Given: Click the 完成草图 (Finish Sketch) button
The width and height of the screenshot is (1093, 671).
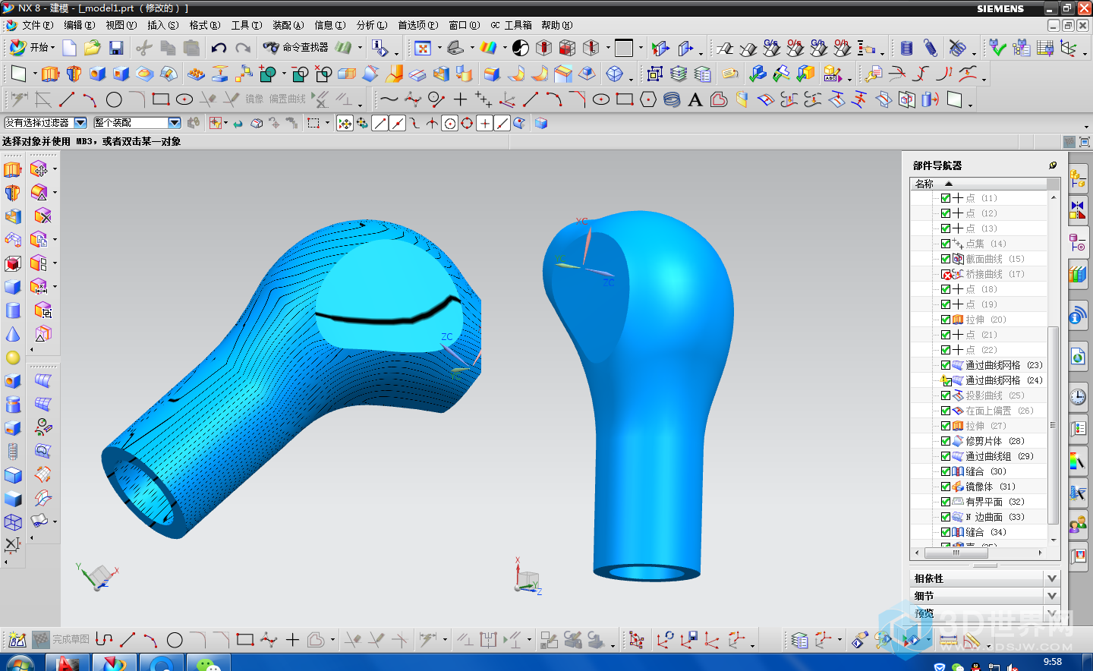Looking at the screenshot, I should [62, 640].
